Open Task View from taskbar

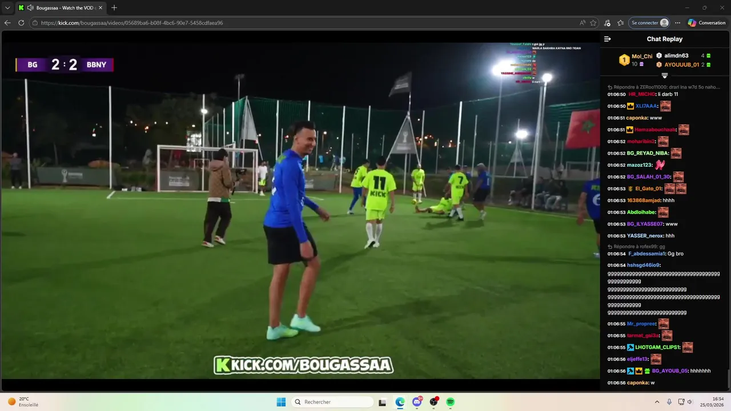tap(383, 402)
